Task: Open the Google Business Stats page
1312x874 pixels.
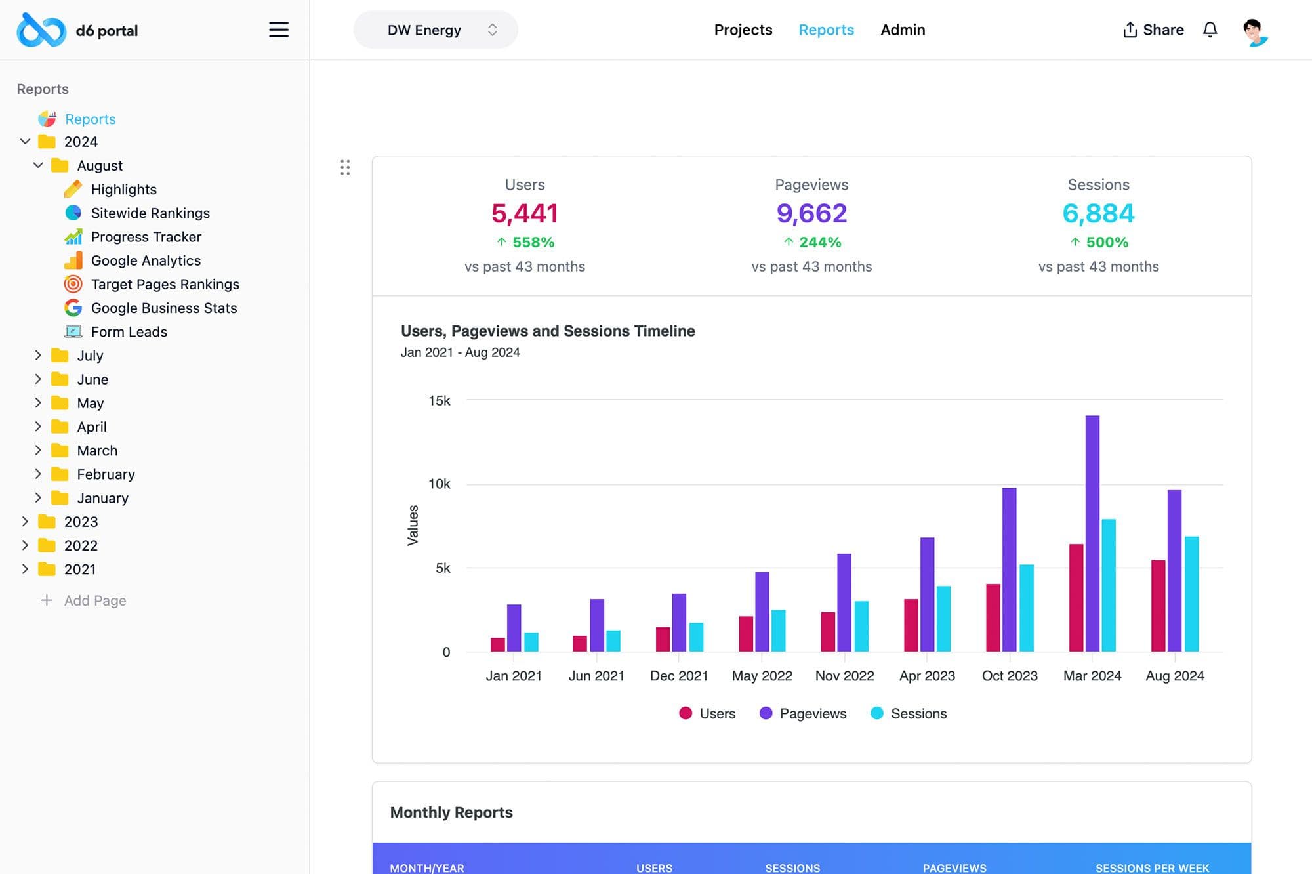Action: tap(164, 308)
